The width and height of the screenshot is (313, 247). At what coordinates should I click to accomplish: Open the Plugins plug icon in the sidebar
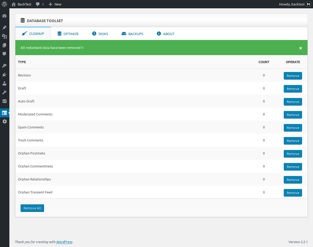click(x=4, y=75)
